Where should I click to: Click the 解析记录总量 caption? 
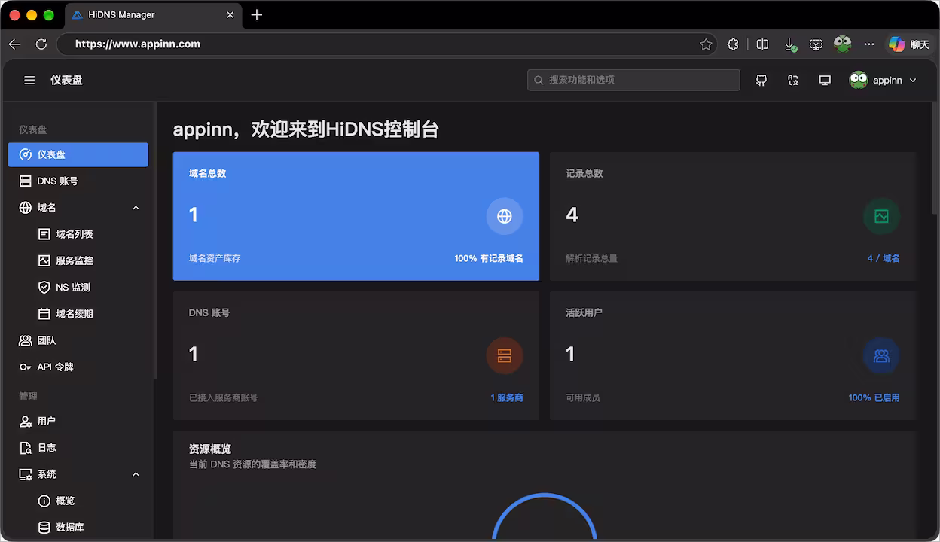click(x=592, y=258)
